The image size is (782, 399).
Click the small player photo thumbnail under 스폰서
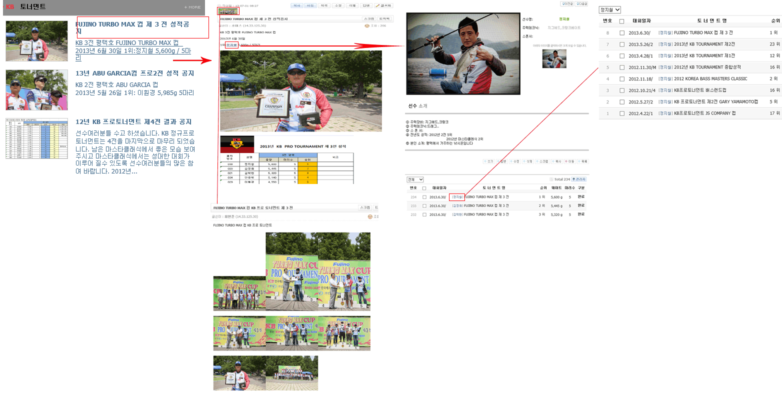coord(554,58)
